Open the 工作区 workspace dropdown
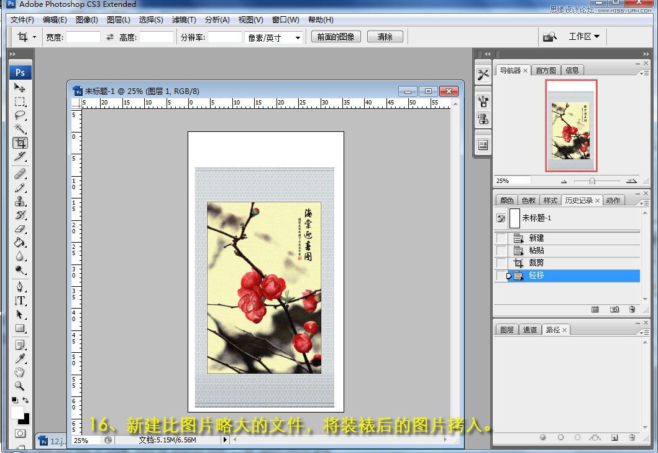 tap(583, 37)
